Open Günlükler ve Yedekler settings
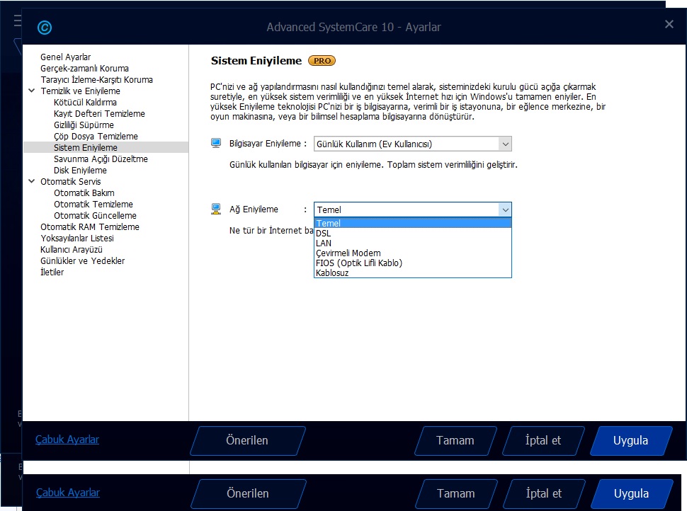 click(x=82, y=261)
